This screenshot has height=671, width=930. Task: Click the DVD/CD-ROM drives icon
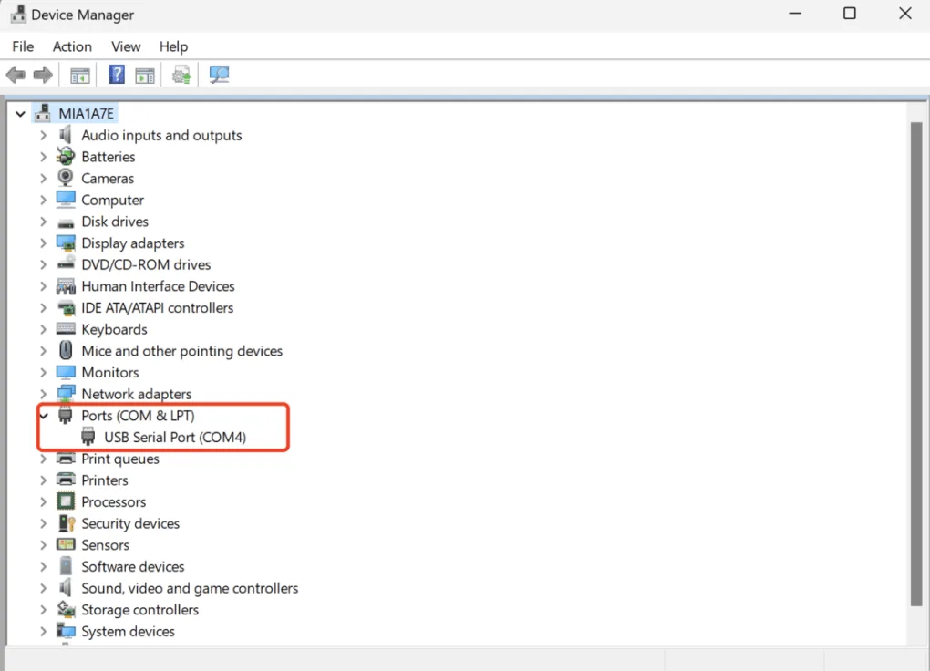[x=66, y=263]
